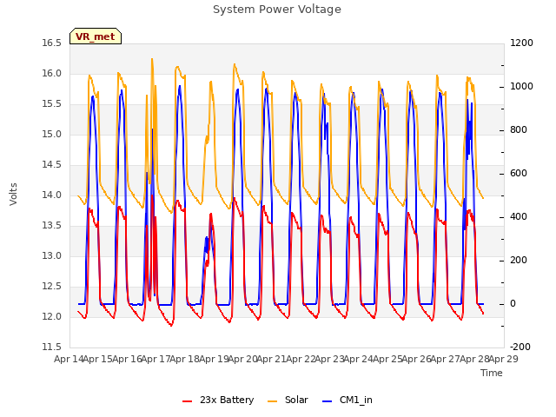Click the Apr 14 x-axis label
This screenshot has height=417, width=556.
click(69, 359)
